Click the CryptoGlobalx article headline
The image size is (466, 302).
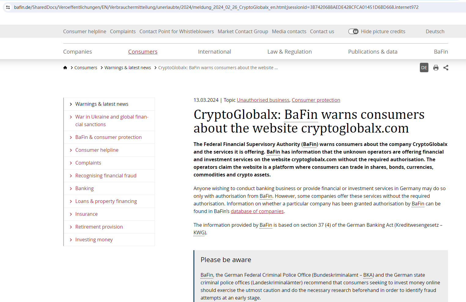[309, 121]
